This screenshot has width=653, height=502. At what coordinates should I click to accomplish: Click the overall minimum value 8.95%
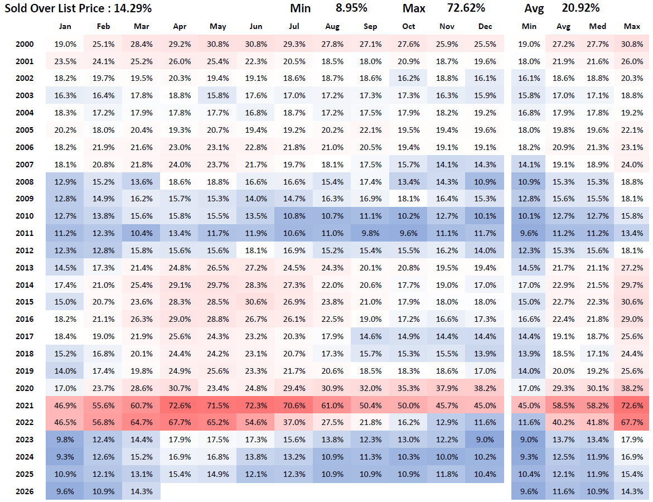351,8
